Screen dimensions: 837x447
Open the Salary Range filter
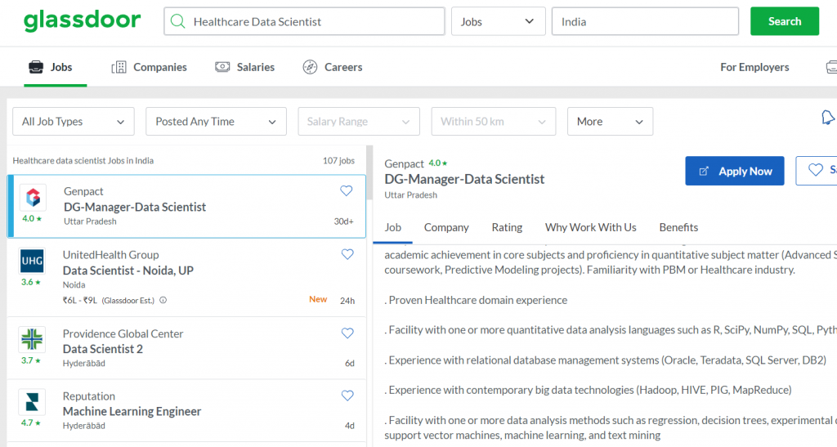359,122
